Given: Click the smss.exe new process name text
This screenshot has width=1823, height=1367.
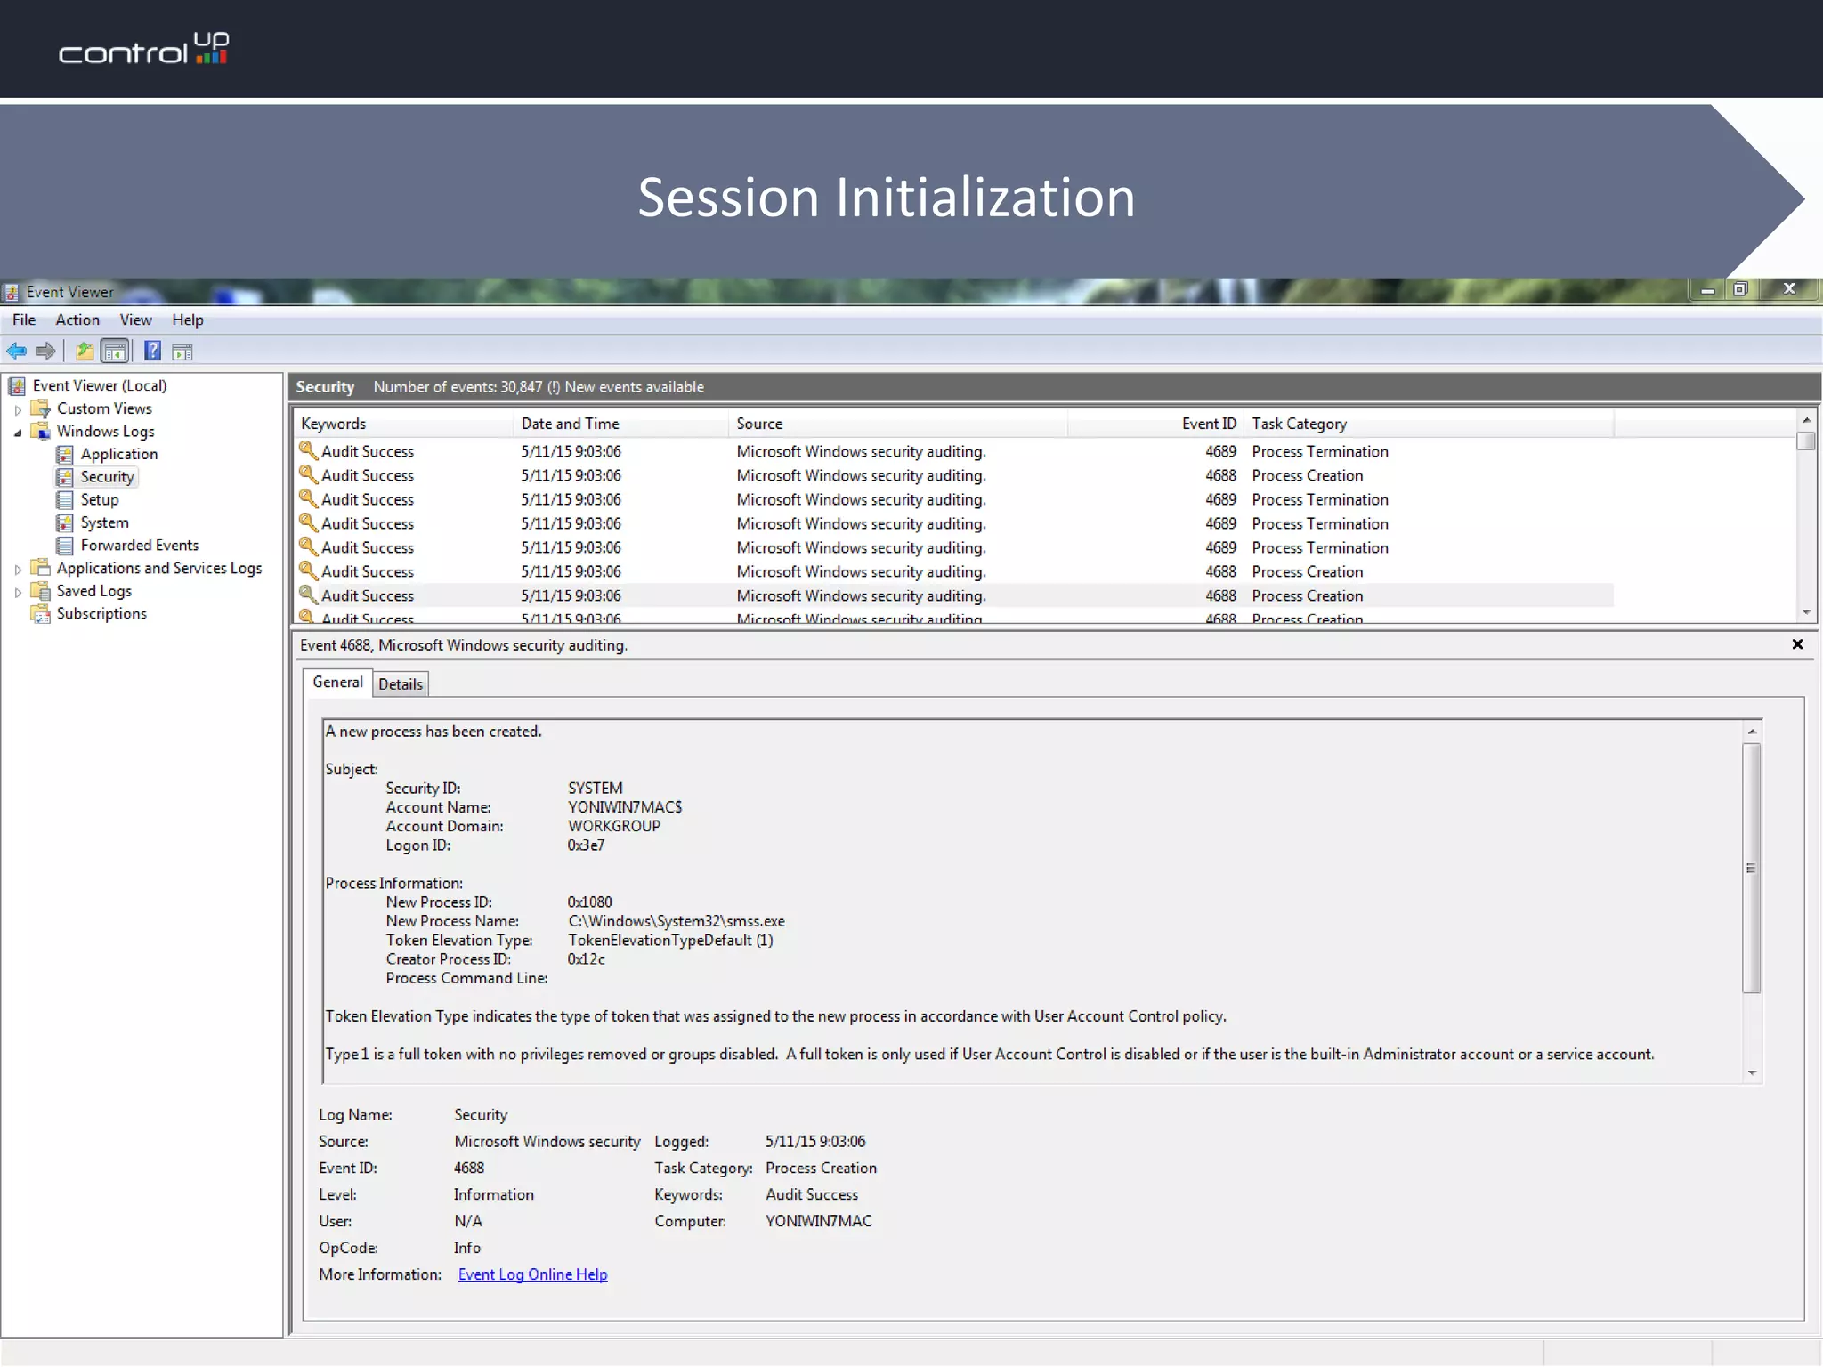Looking at the screenshot, I should click(676, 921).
